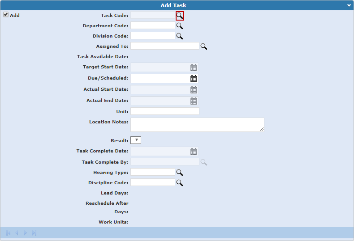Viewport: 354px width, 241px height.
Task: Open the Target Start Date calendar
Action: click(194, 68)
